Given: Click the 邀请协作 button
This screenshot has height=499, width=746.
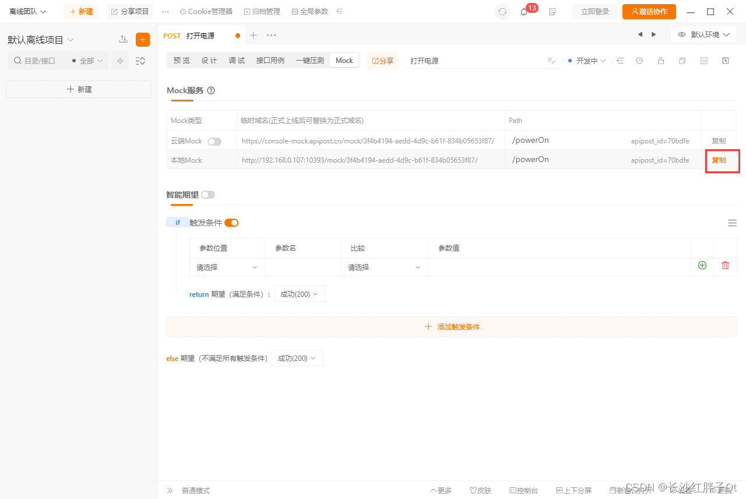Looking at the screenshot, I should [649, 12].
